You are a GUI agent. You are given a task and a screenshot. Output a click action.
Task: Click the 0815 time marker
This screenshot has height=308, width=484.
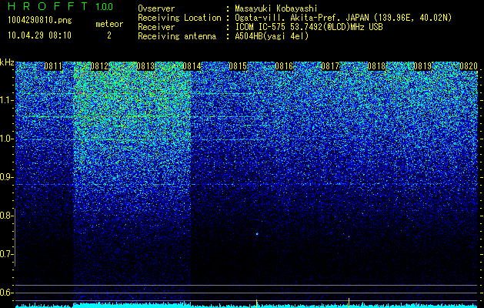coord(238,66)
